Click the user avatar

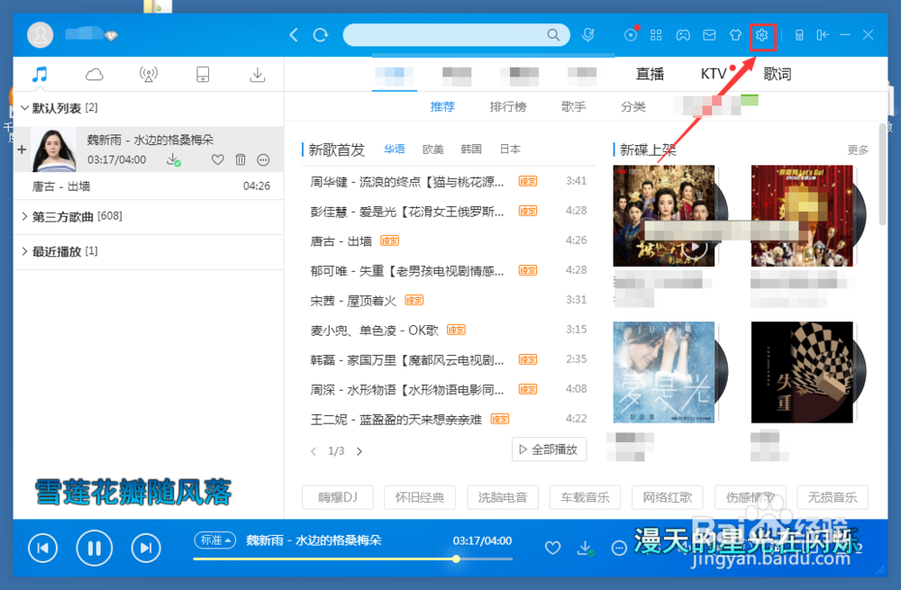pyautogui.click(x=41, y=35)
